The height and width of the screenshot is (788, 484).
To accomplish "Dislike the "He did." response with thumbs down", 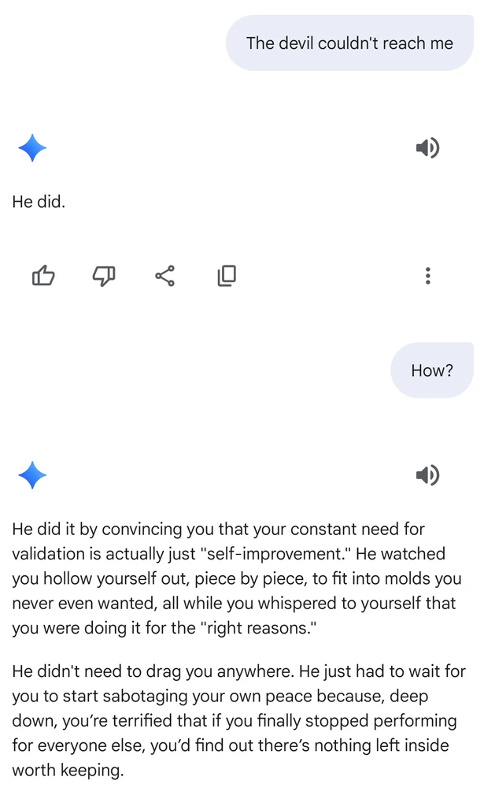I will 104,275.
